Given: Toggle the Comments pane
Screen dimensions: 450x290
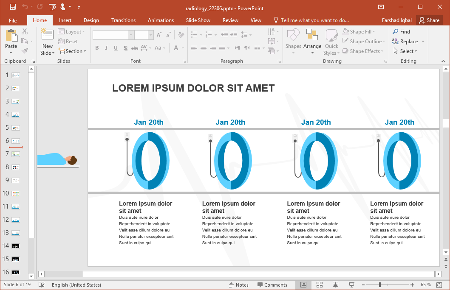Looking at the screenshot, I should [272, 285].
